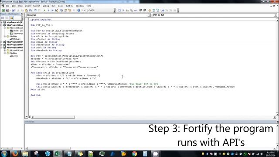The width and height of the screenshot is (279, 157).
Task: Click the Undo arrow icon
Action: click(35, 10)
